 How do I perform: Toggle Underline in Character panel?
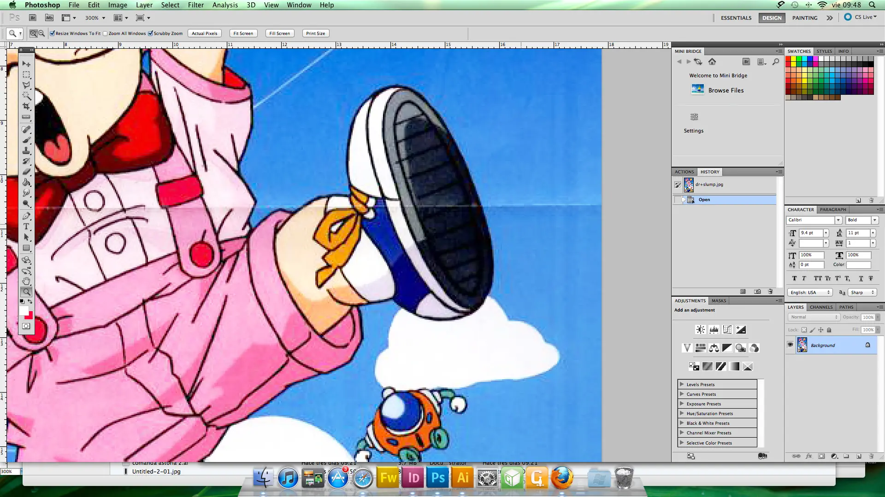coord(861,278)
